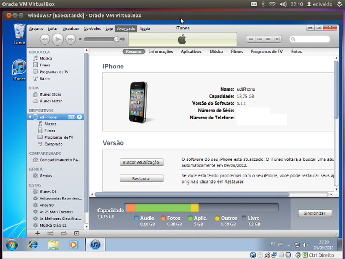Click the iTunes icon on the Windows taskbar
The width and height of the screenshot is (345, 259).
coord(95,245)
